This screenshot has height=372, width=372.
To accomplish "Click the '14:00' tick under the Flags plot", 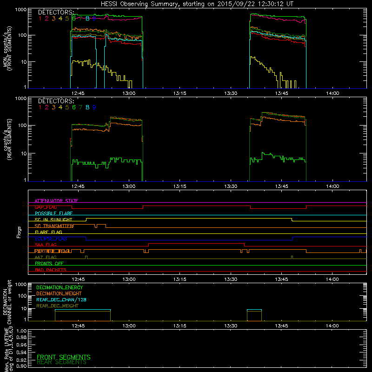I will (332, 279).
